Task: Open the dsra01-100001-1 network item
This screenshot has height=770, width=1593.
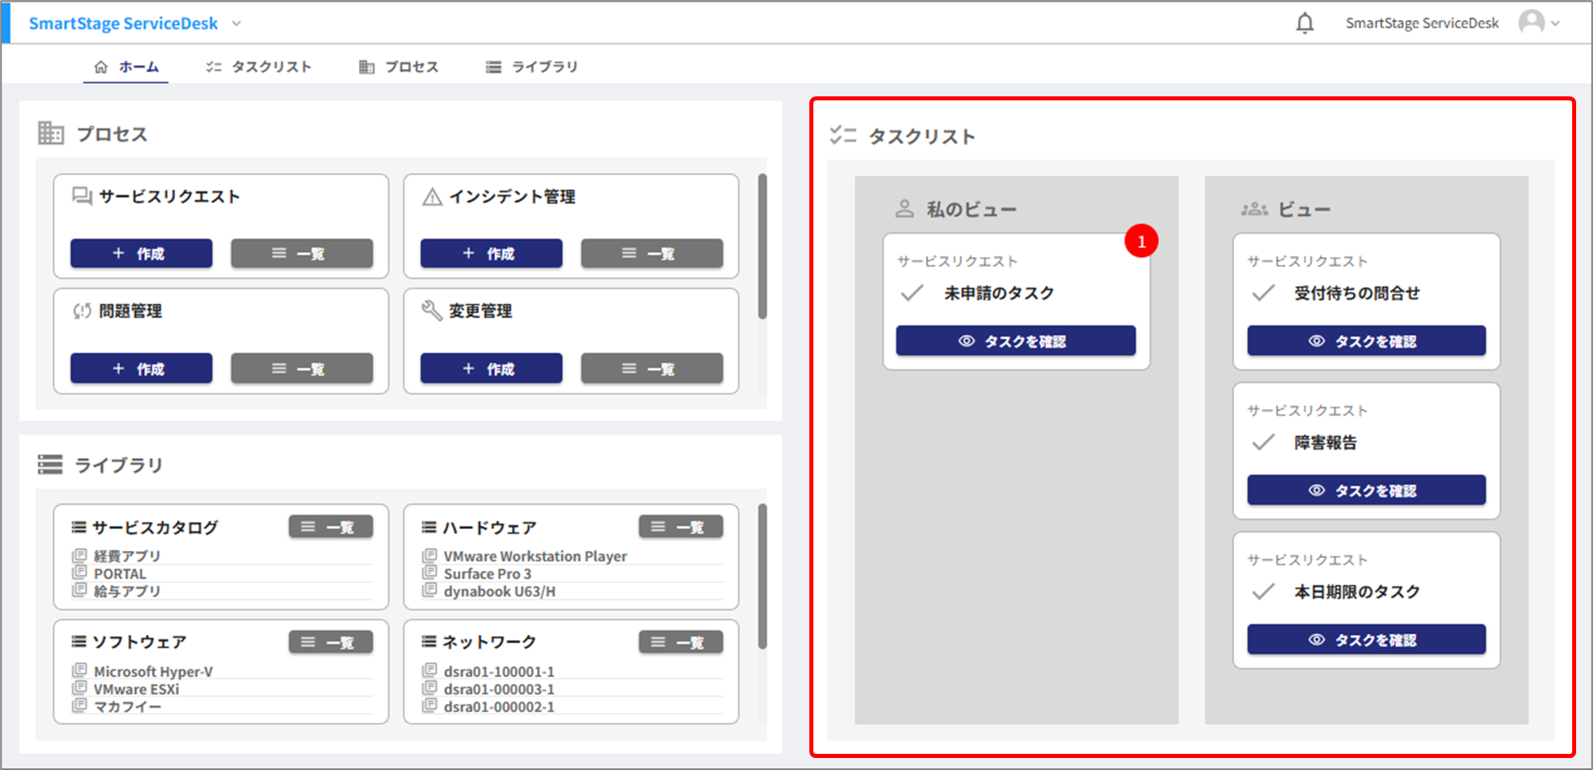Action: coord(499,671)
